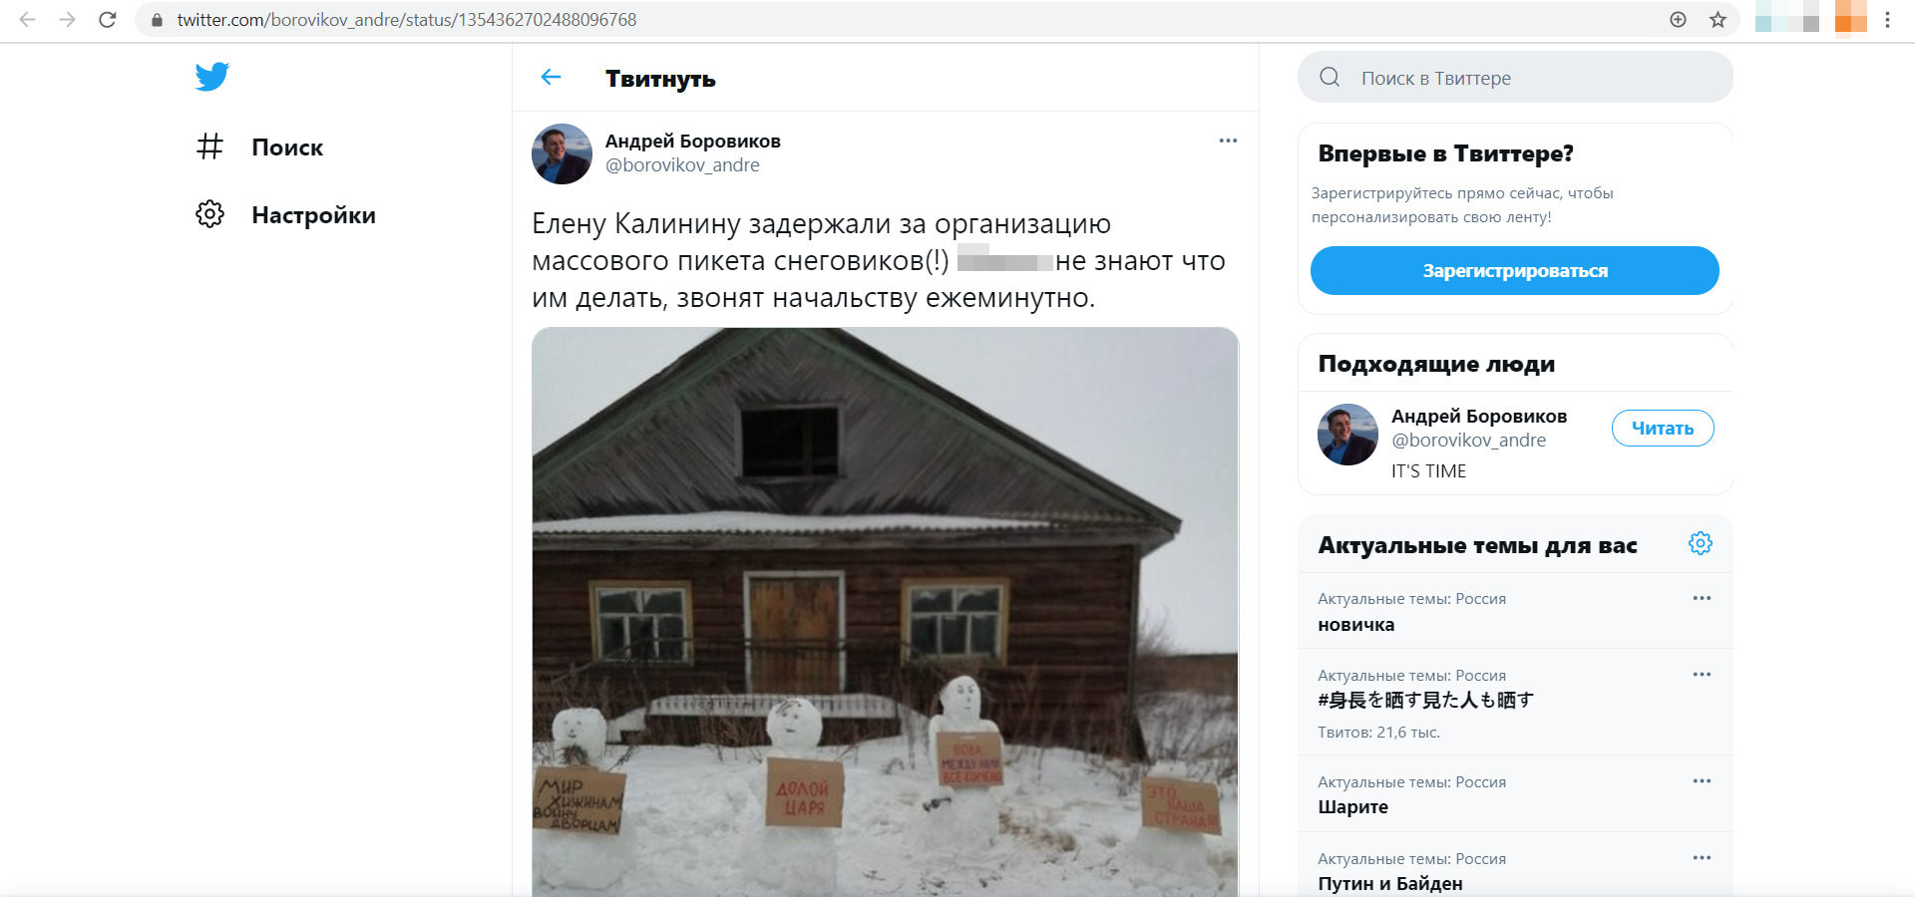Click the magnifier icon in search box
The height and width of the screenshot is (897, 1915).
[x=1330, y=78]
